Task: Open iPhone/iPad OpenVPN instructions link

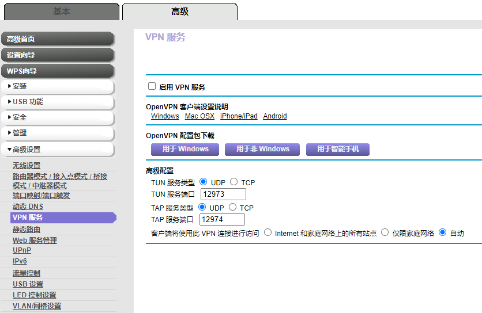Action: tap(239, 116)
